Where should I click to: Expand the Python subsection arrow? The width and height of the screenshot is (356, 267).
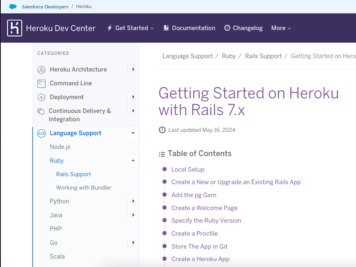133,201
